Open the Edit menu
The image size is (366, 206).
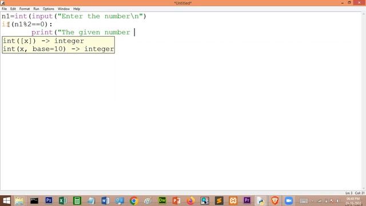[x=13, y=9]
